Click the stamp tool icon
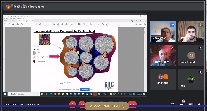The image size is (207, 111). click(x=103, y=24)
